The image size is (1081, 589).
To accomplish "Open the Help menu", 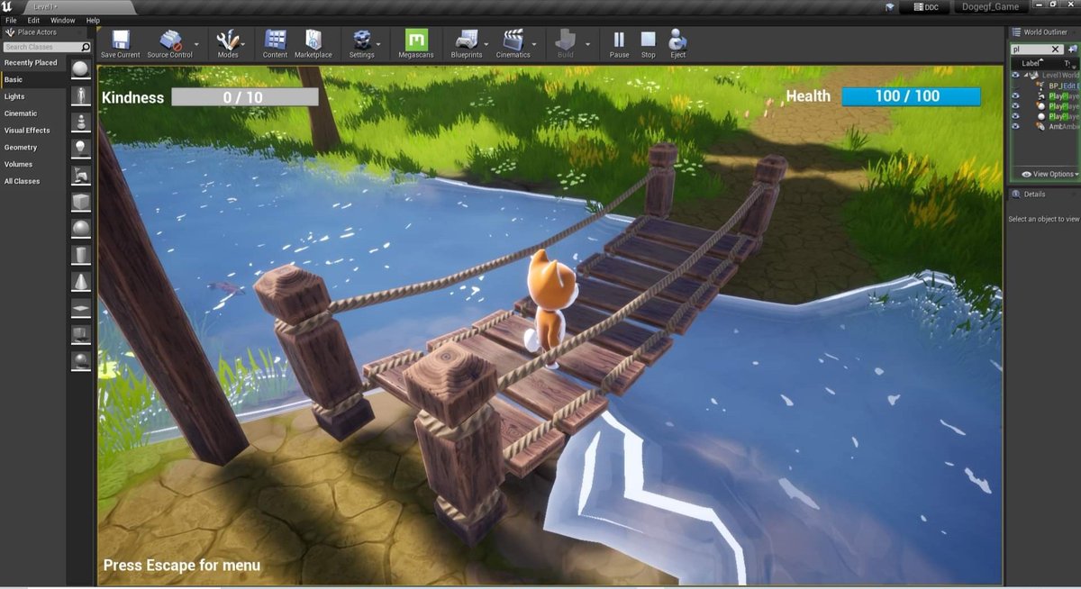I will tap(93, 20).
